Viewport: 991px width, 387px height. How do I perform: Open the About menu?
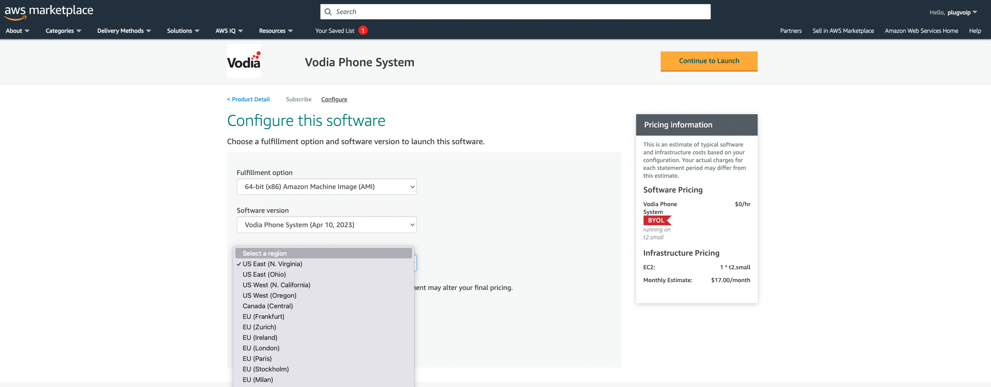pyautogui.click(x=18, y=31)
